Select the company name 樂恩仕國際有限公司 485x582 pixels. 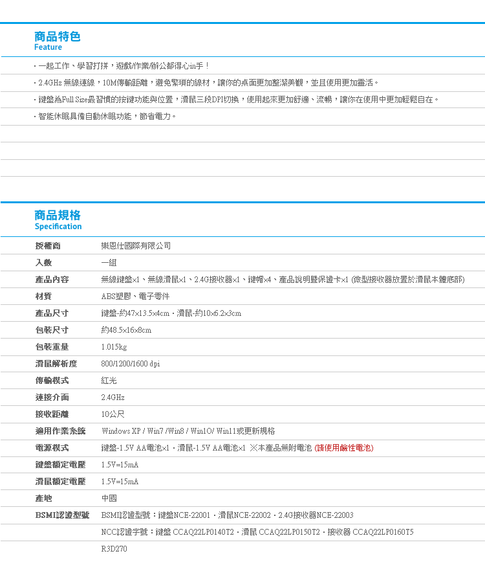pos(136,246)
